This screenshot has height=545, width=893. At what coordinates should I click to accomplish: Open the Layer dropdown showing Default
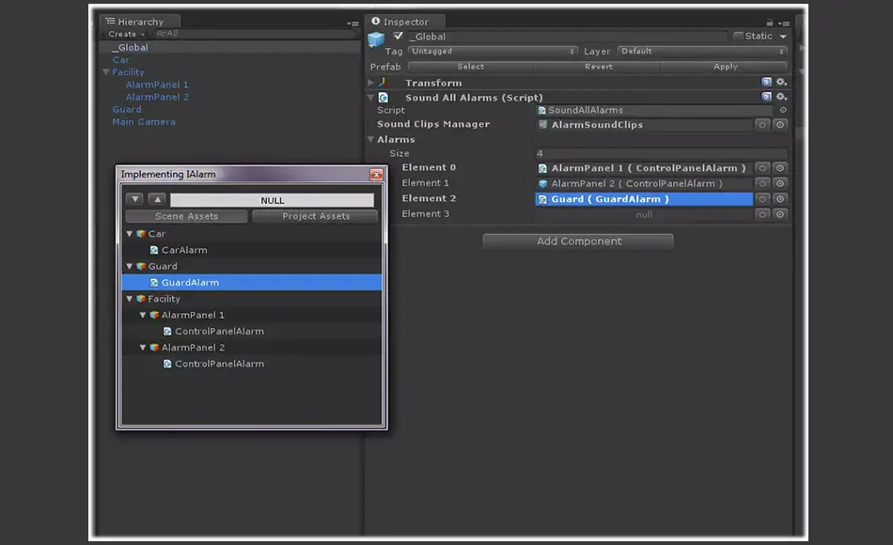click(x=702, y=52)
